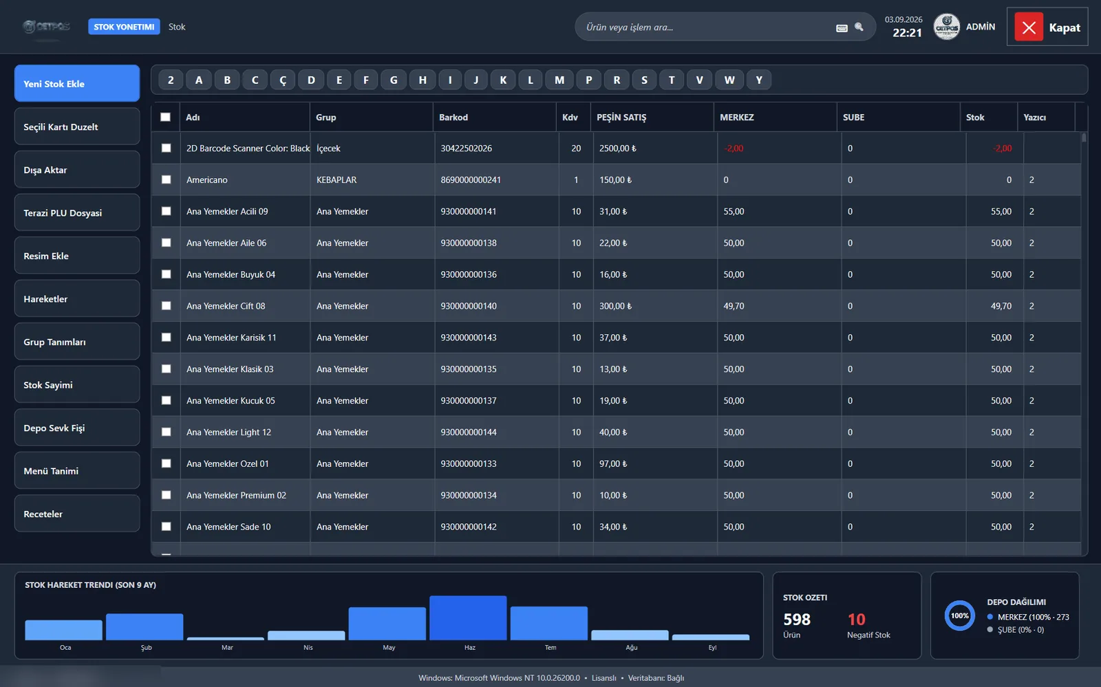Click the Stok Sayimi button
1101x687 pixels.
tap(77, 385)
